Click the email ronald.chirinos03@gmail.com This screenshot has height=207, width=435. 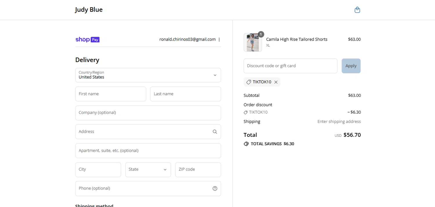[x=187, y=39]
